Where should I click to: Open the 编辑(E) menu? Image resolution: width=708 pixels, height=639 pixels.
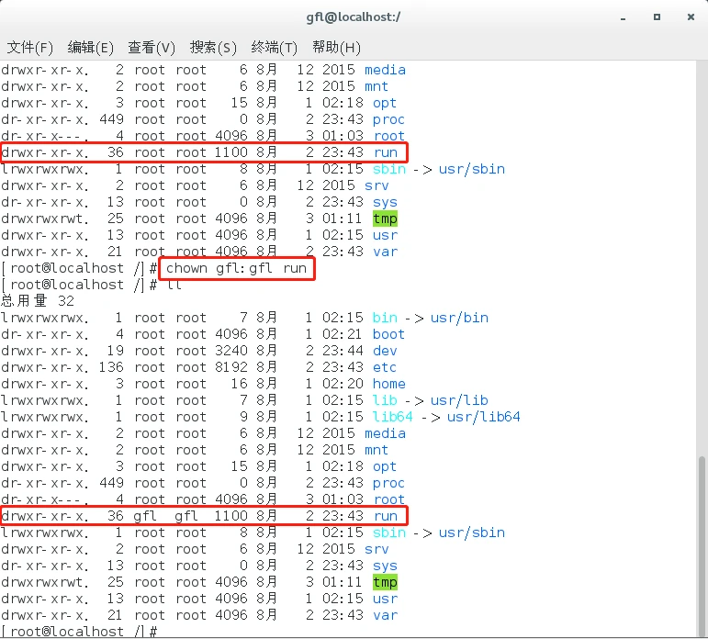click(x=90, y=47)
